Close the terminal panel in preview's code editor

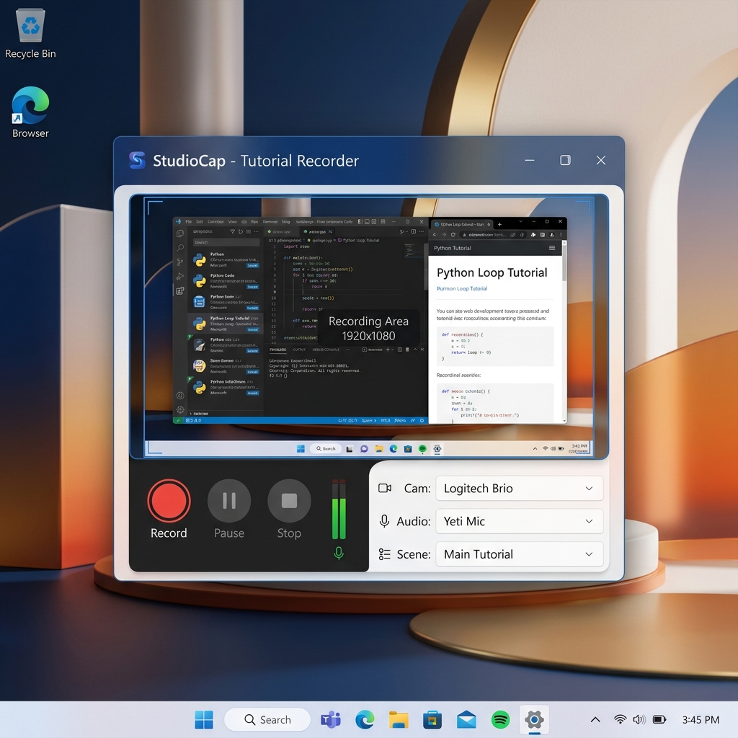[x=422, y=350]
